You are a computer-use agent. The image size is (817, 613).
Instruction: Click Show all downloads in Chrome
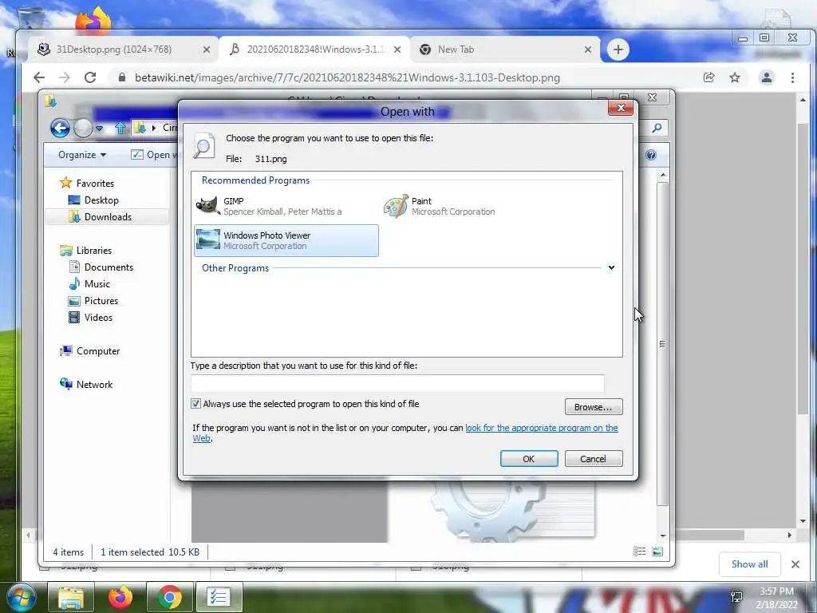tap(749, 564)
